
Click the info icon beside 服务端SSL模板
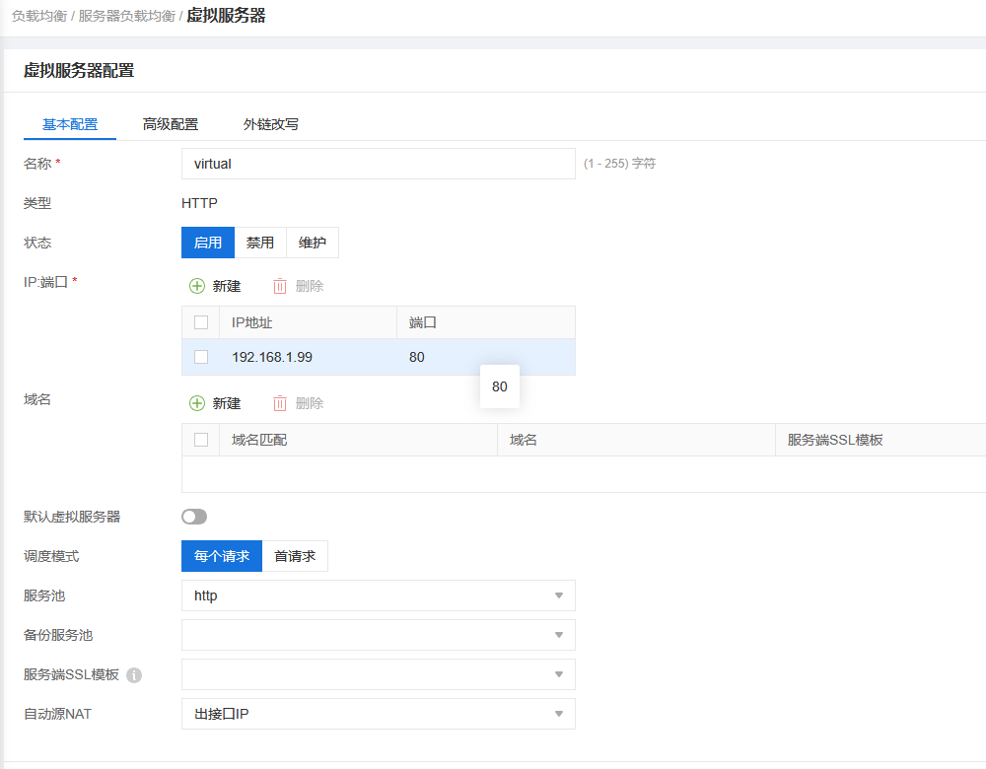(134, 675)
